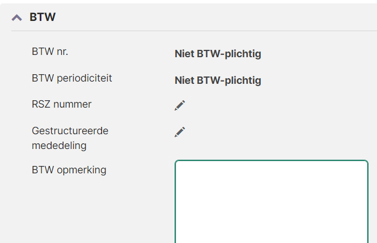Screen dimensions: 377x243
Task: Select the BTW periodiciteit label
Action: (72, 78)
